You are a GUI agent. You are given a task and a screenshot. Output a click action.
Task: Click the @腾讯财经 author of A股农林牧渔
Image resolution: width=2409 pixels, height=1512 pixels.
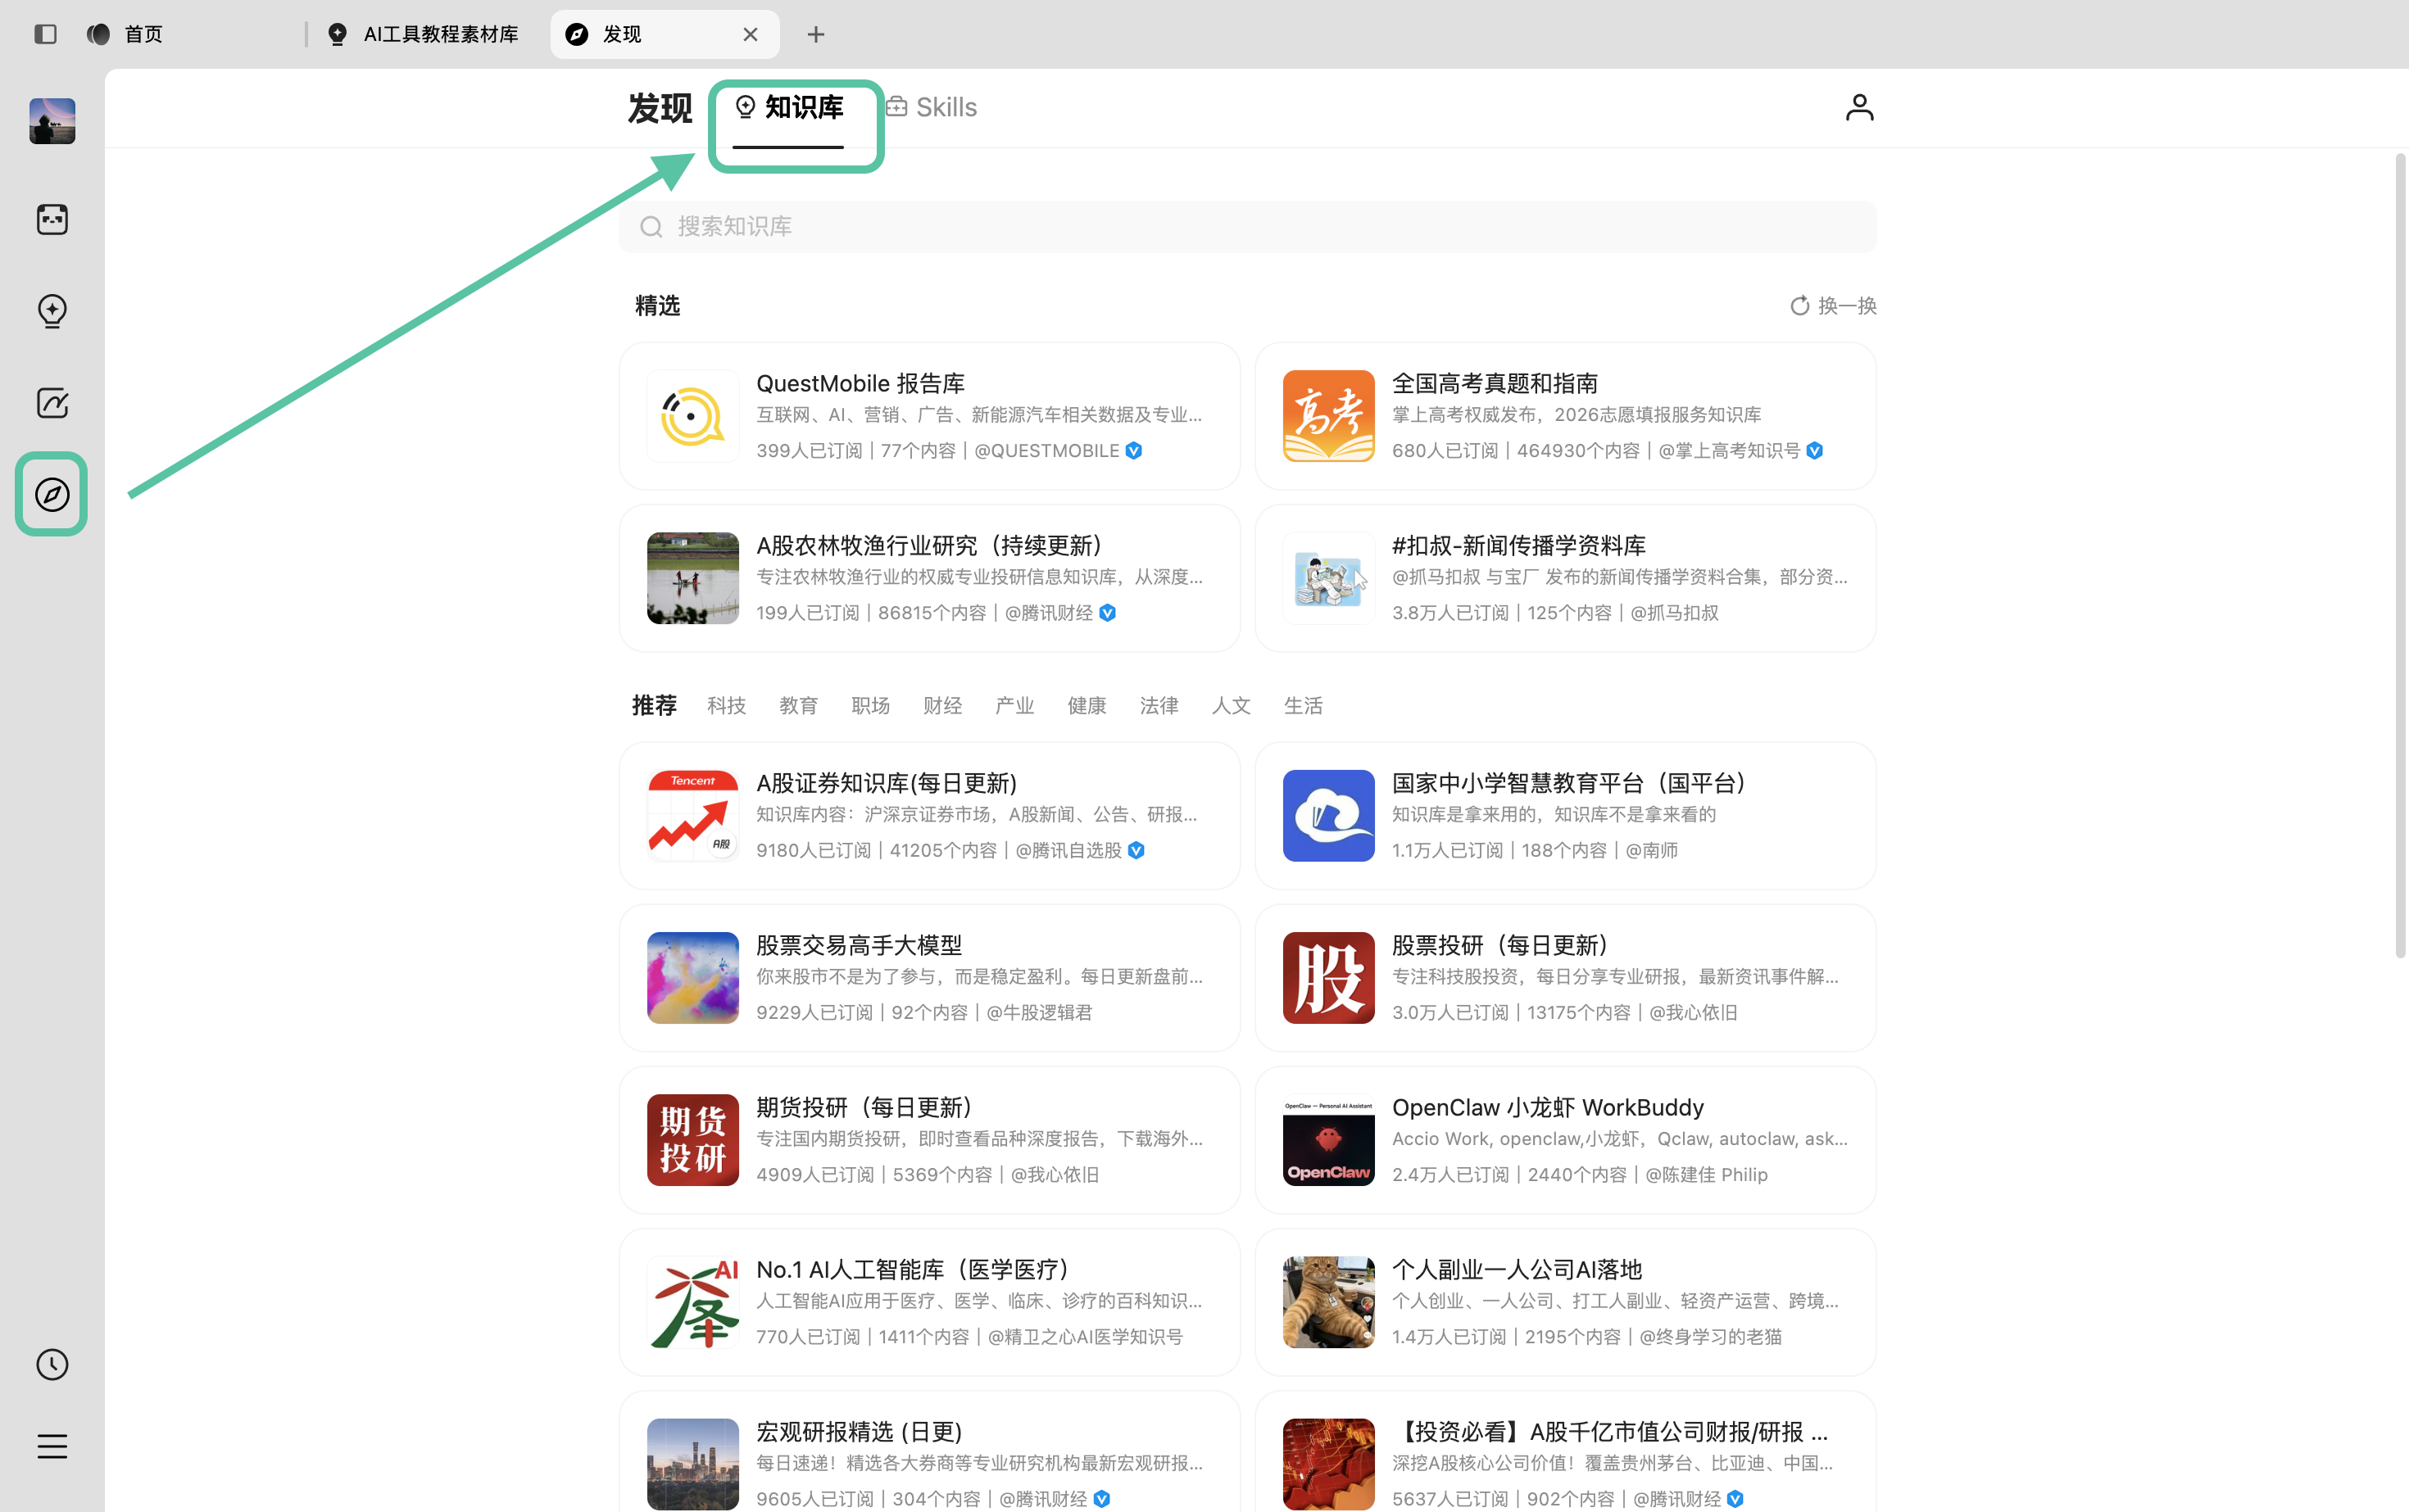tap(1049, 613)
